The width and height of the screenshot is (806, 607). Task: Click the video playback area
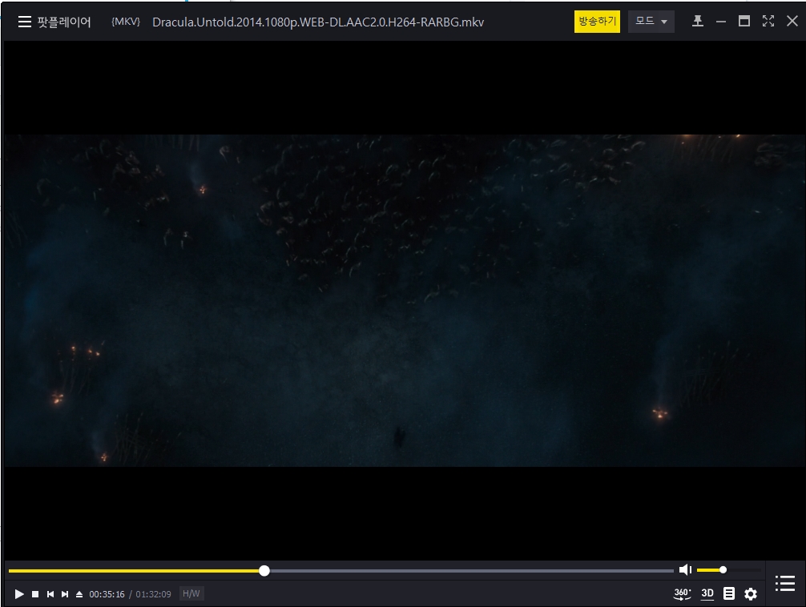point(405,300)
